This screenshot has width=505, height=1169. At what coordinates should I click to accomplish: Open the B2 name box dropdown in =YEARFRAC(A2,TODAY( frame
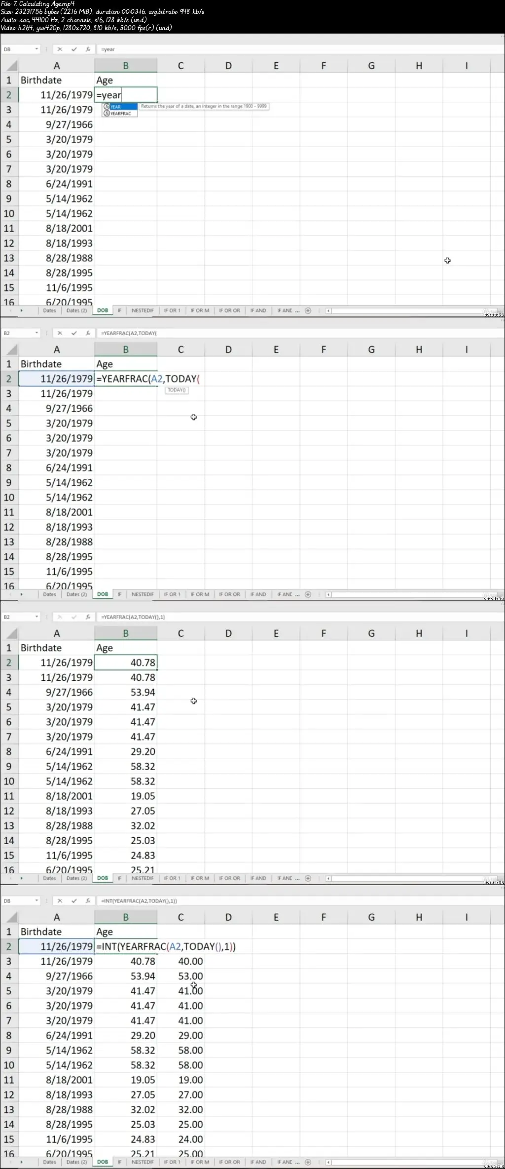point(36,333)
